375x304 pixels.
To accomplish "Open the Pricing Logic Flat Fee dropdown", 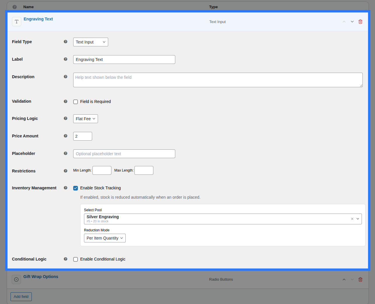I will point(85,119).
